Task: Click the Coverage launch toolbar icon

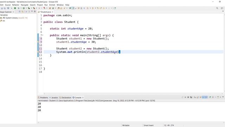Action: point(29,8)
